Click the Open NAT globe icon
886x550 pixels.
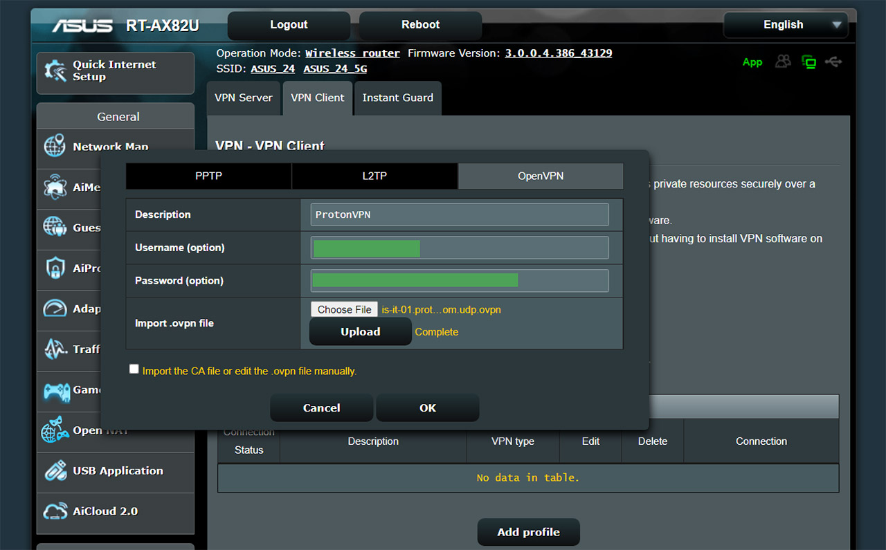coord(55,430)
